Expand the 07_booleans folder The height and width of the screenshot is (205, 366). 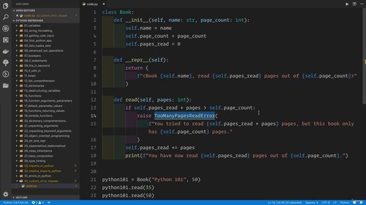click(x=32, y=56)
